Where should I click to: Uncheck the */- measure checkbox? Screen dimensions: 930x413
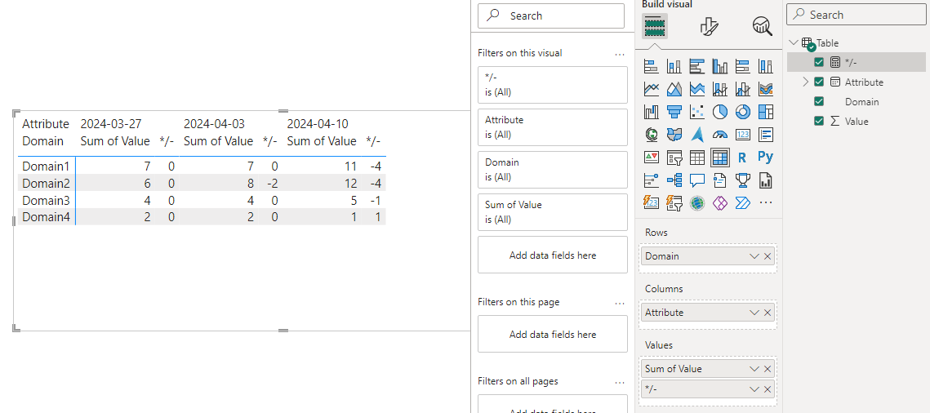point(819,62)
